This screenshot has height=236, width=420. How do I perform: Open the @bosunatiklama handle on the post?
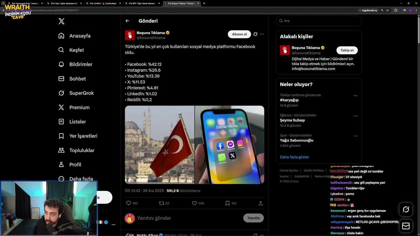tap(151, 38)
